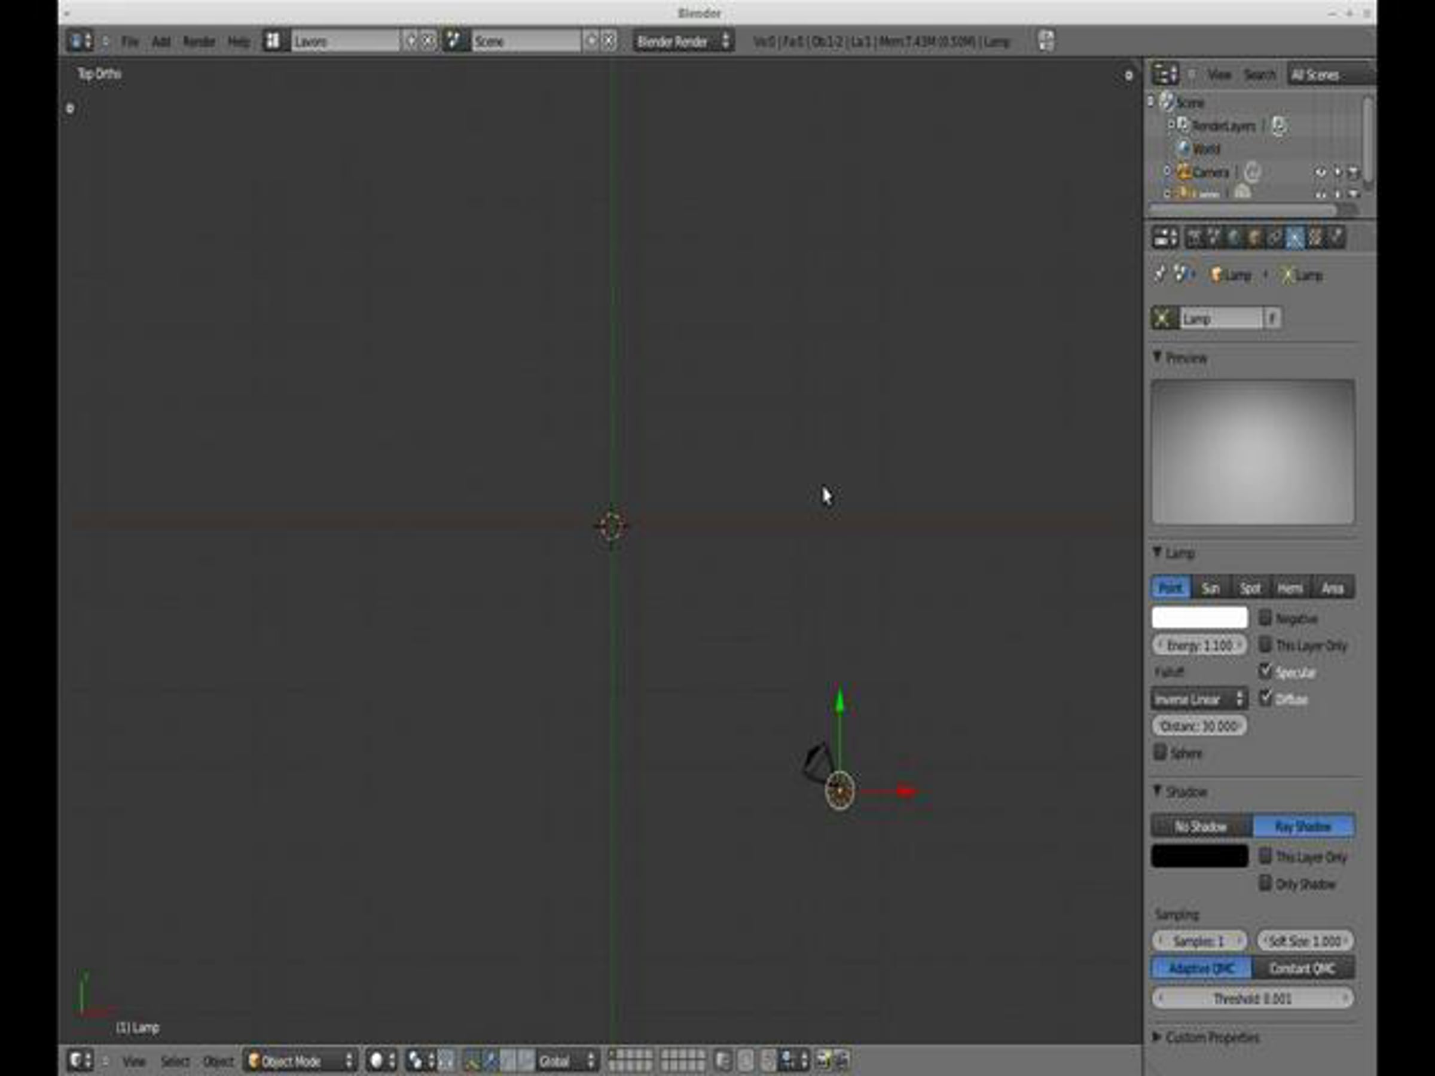This screenshot has height=1076, width=1435.
Task: Open the Object properties tab icon
Action: pyautogui.click(x=1254, y=238)
